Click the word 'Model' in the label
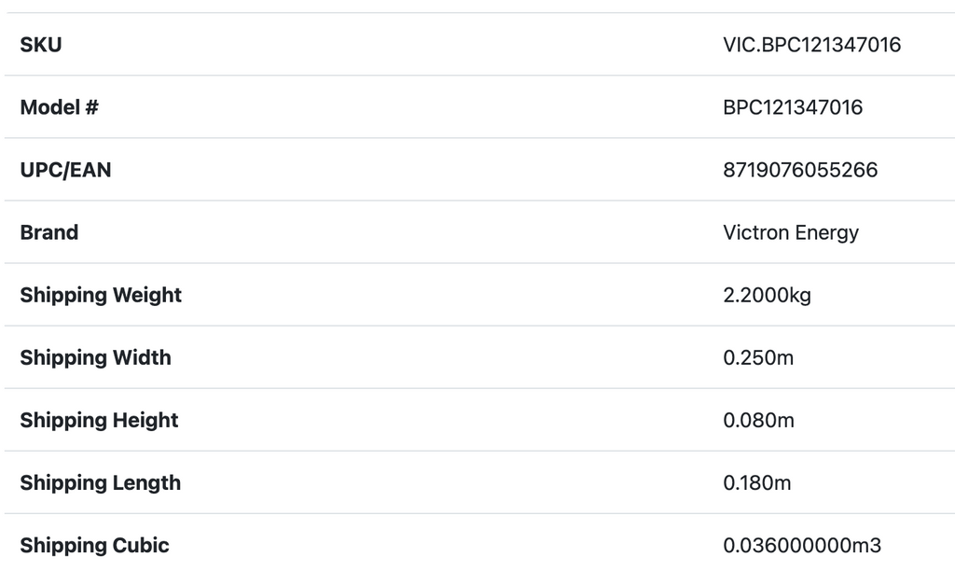This screenshot has width=955, height=585. [x=49, y=107]
